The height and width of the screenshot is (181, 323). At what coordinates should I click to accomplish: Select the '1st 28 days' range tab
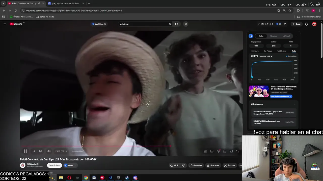pyautogui.click(x=282, y=51)
